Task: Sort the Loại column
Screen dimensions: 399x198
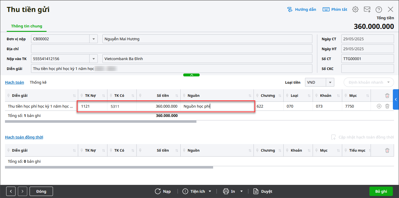Action: point(309,96)
